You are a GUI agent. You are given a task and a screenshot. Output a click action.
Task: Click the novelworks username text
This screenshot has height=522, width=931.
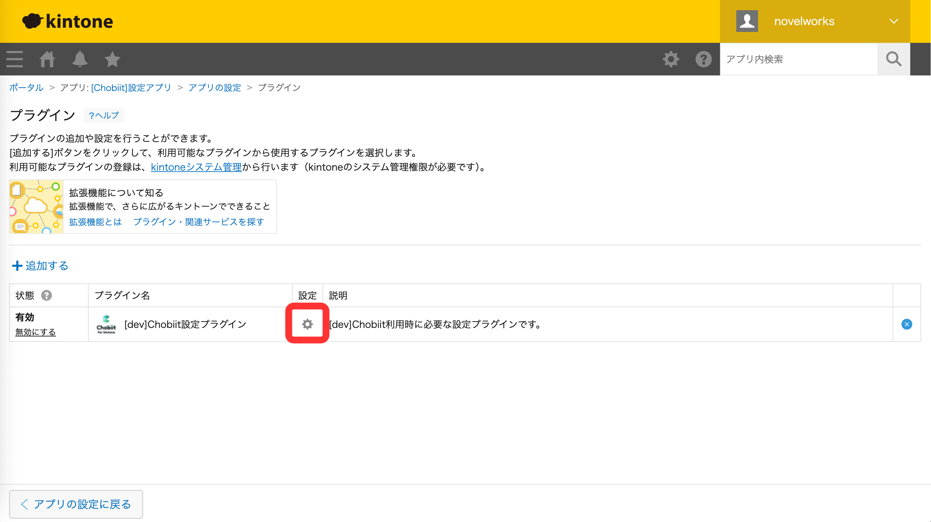click(804, 21)
